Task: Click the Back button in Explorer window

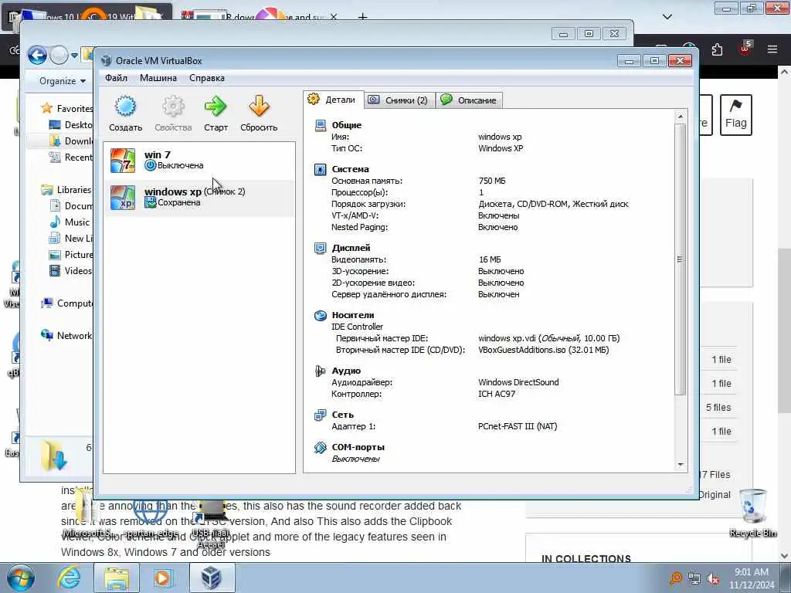Action: [x=37, y=55]
